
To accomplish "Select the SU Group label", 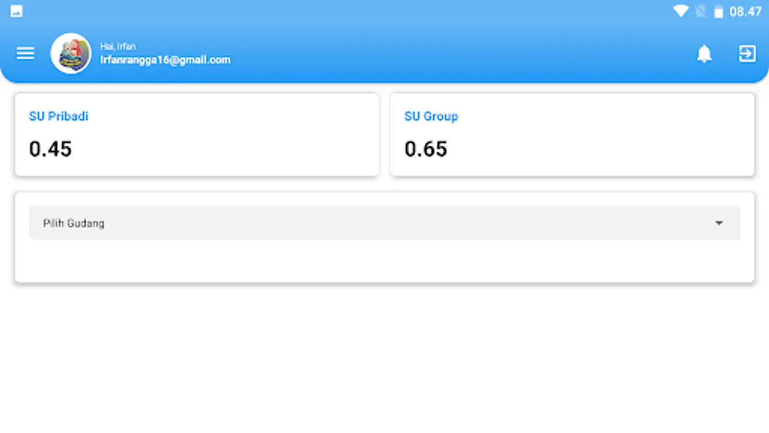I will (431, 116).
